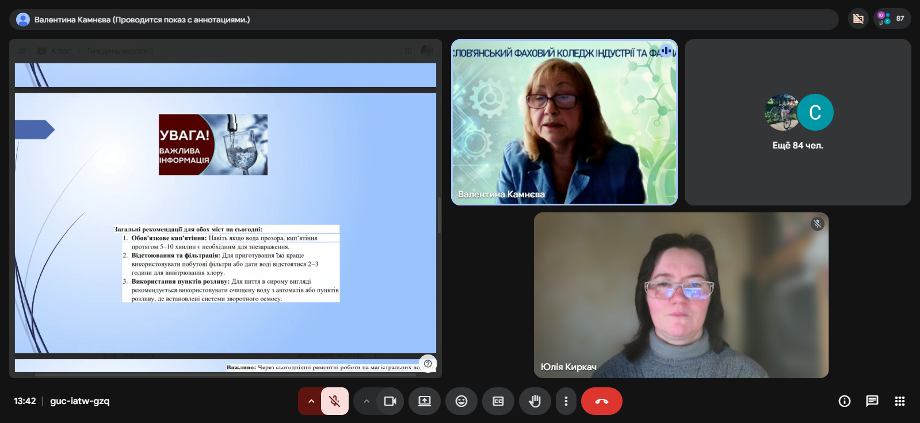Leave the call with red hang-up button
The image size is (920, 423).
pos(602,401)
